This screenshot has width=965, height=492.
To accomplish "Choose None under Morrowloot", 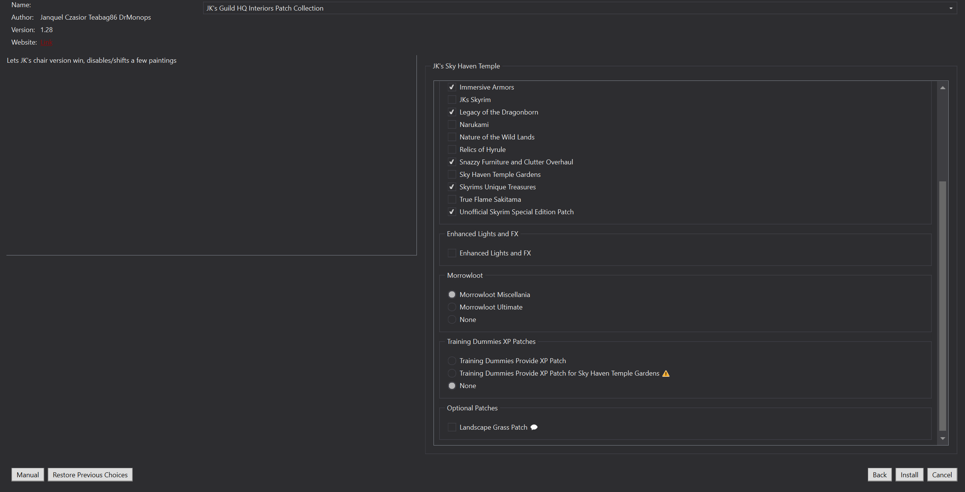I will pos(452,320).
